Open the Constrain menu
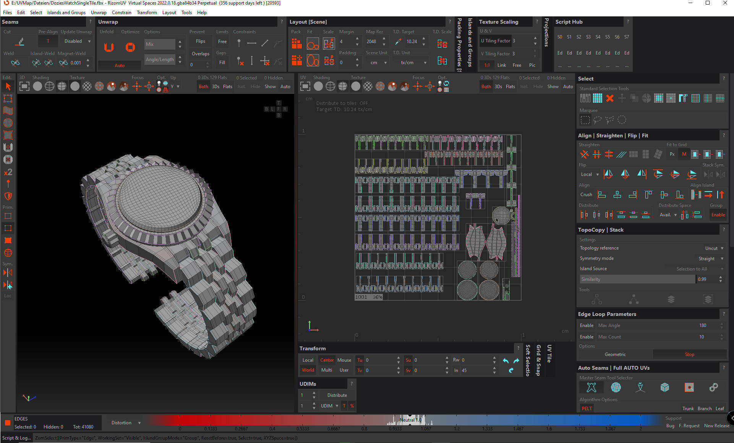 click(122, 13)
